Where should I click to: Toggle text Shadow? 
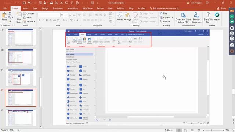point(51,20)
